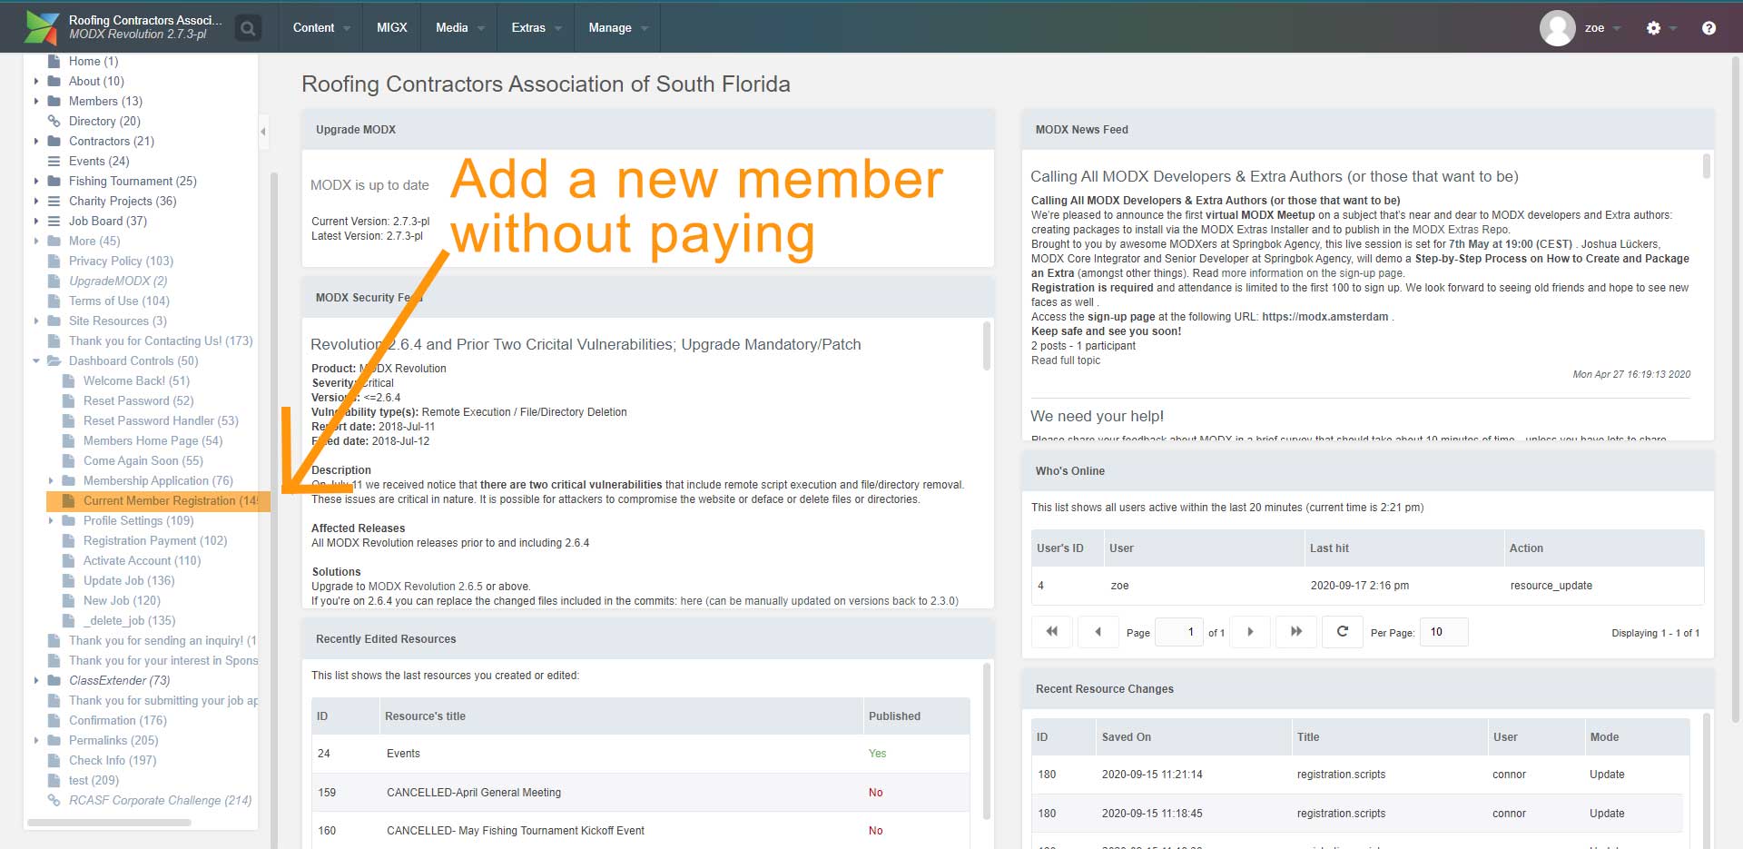Click the Membership Application folder icon
1743x849 pixels.
coord(68,481)
